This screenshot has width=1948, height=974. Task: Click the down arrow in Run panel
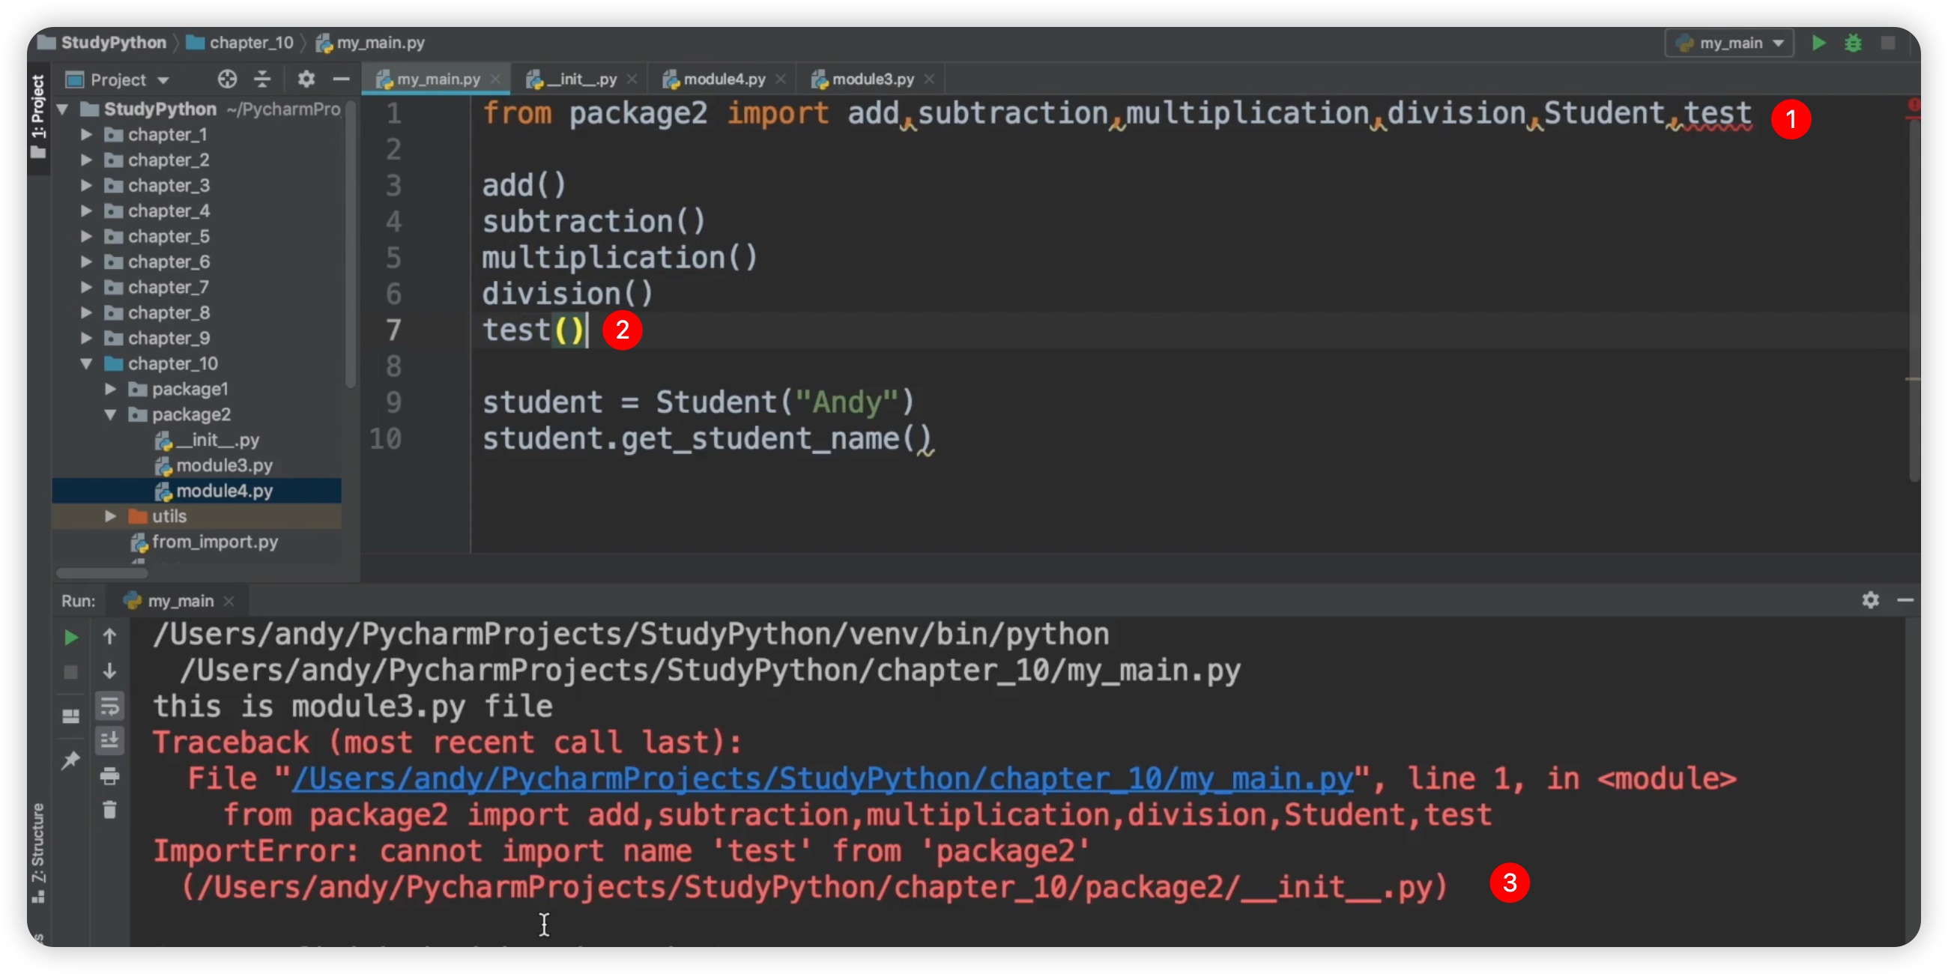[x=109, y=671]
